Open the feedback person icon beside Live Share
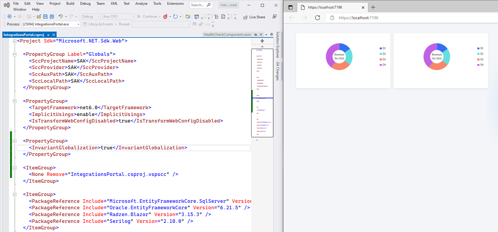Image resolution: width=498 pixels, height=232 pixels. pos(275,17)
